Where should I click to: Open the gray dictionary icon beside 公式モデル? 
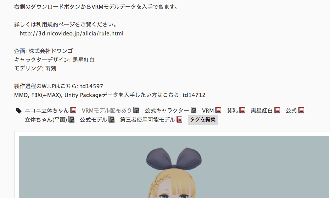coord(112,119)
